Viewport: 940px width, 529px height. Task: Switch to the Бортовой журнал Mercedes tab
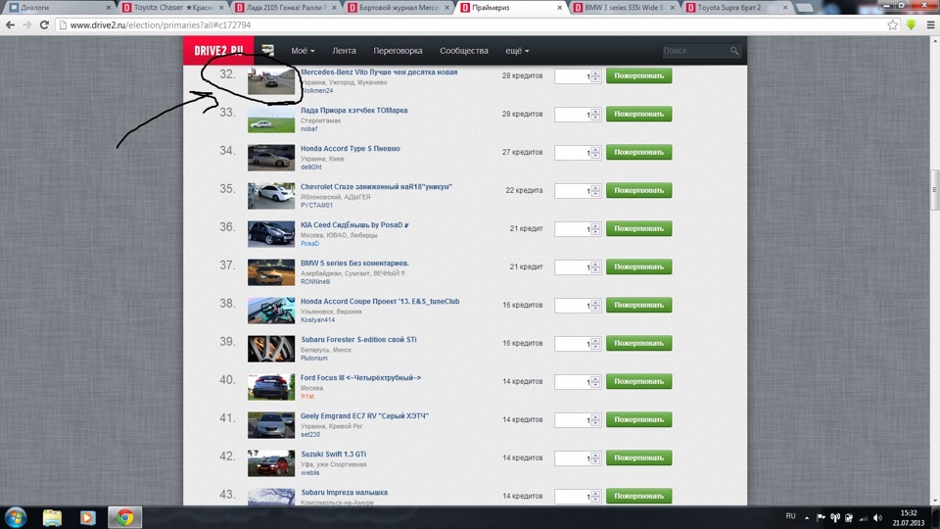point(399,8)
